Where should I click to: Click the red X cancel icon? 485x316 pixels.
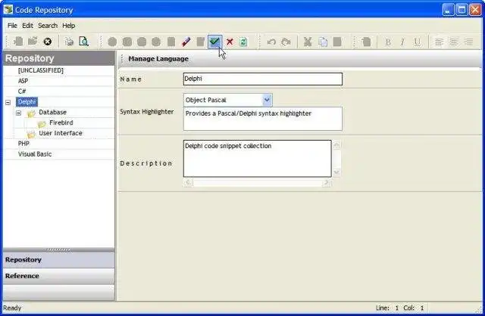click(230, 42)
